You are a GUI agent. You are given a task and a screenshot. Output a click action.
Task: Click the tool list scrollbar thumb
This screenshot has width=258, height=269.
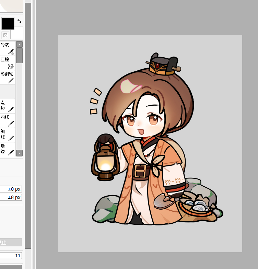point(19,56)
